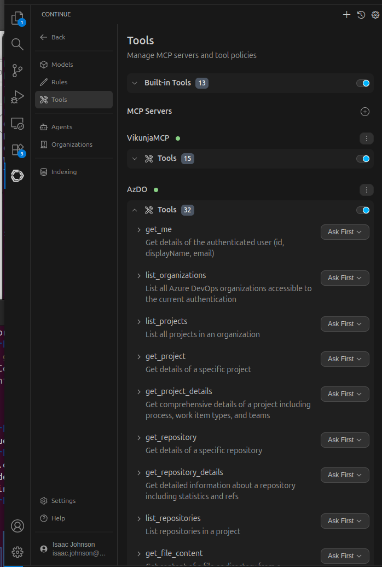
Task: Click the Back button
Action: pos(53,37)
